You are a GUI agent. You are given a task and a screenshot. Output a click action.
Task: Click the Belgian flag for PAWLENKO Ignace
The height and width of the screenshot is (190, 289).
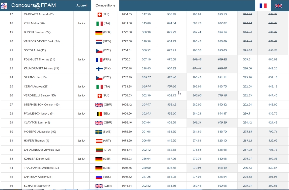pos(99,114)
